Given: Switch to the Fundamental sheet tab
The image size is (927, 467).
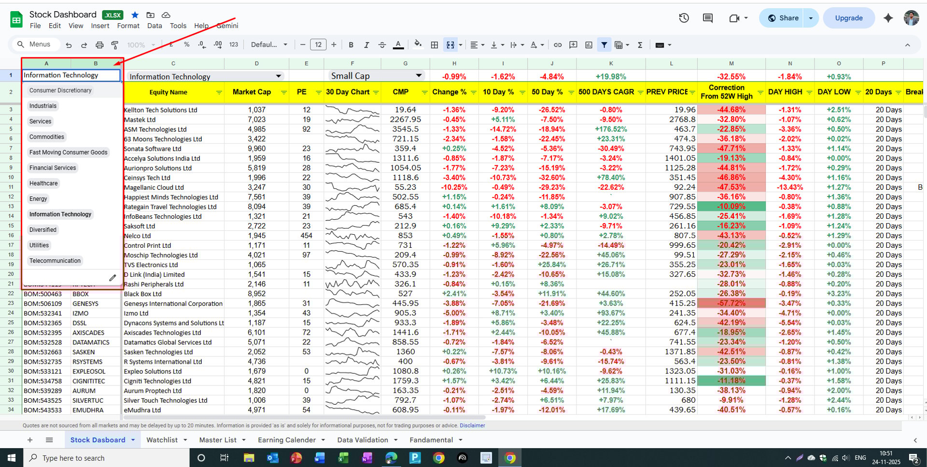Looking at the screenshot, I should tap(436, 440).
